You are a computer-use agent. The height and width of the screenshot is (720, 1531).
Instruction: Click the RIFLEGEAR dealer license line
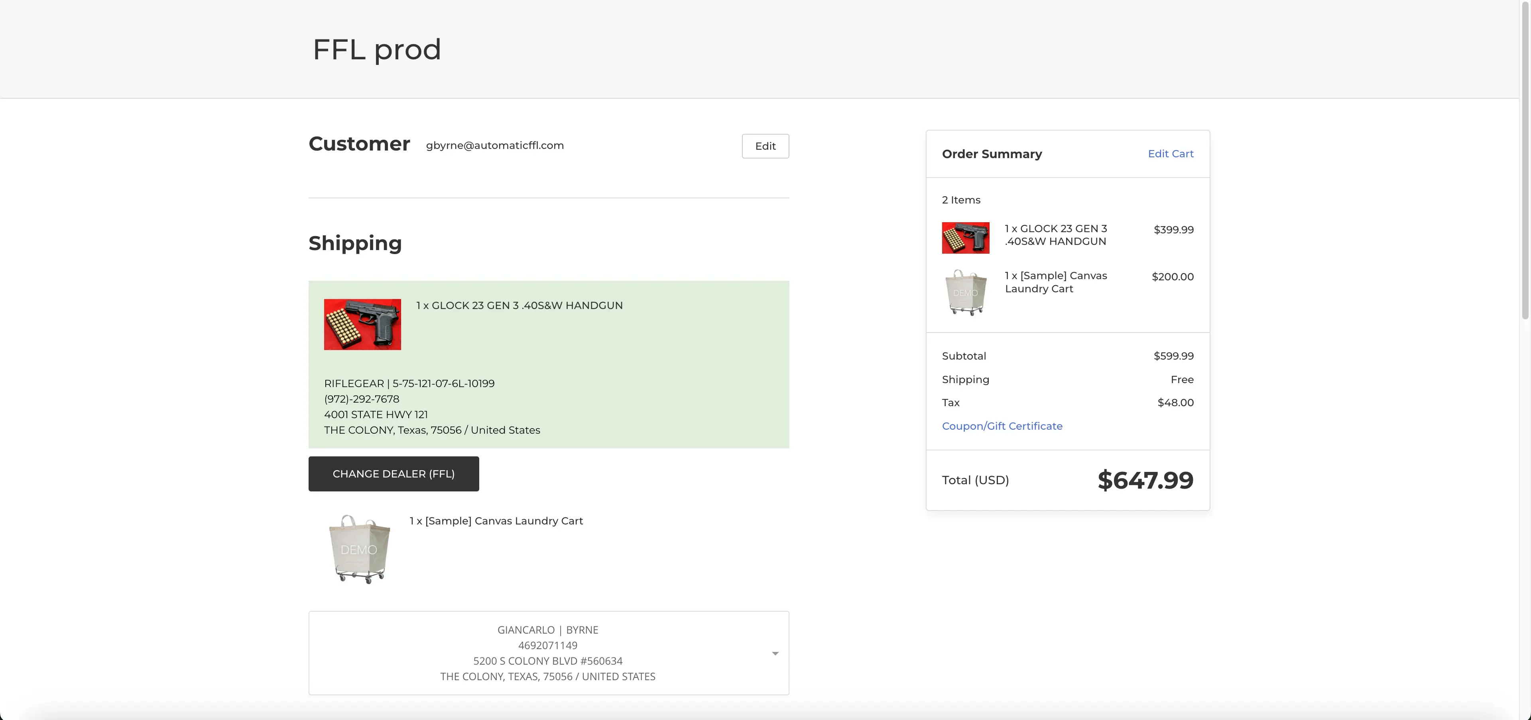point(409,383)
